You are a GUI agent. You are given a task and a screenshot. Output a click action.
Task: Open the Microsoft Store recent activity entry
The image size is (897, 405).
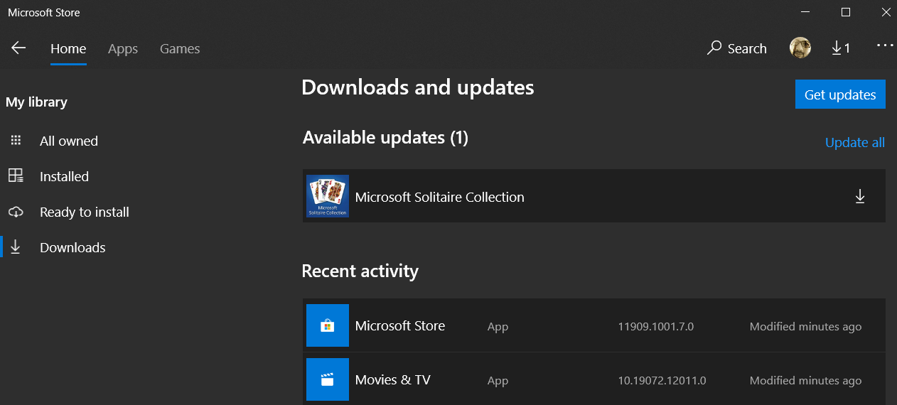[x=594, y=325]
